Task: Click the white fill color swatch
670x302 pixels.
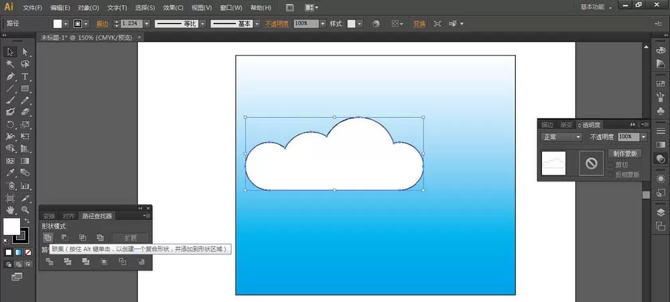Action: (11, 226)
